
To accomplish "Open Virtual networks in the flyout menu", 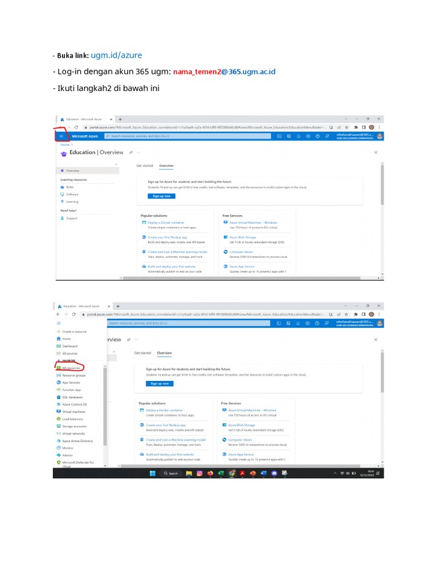I will coord(73,433).
